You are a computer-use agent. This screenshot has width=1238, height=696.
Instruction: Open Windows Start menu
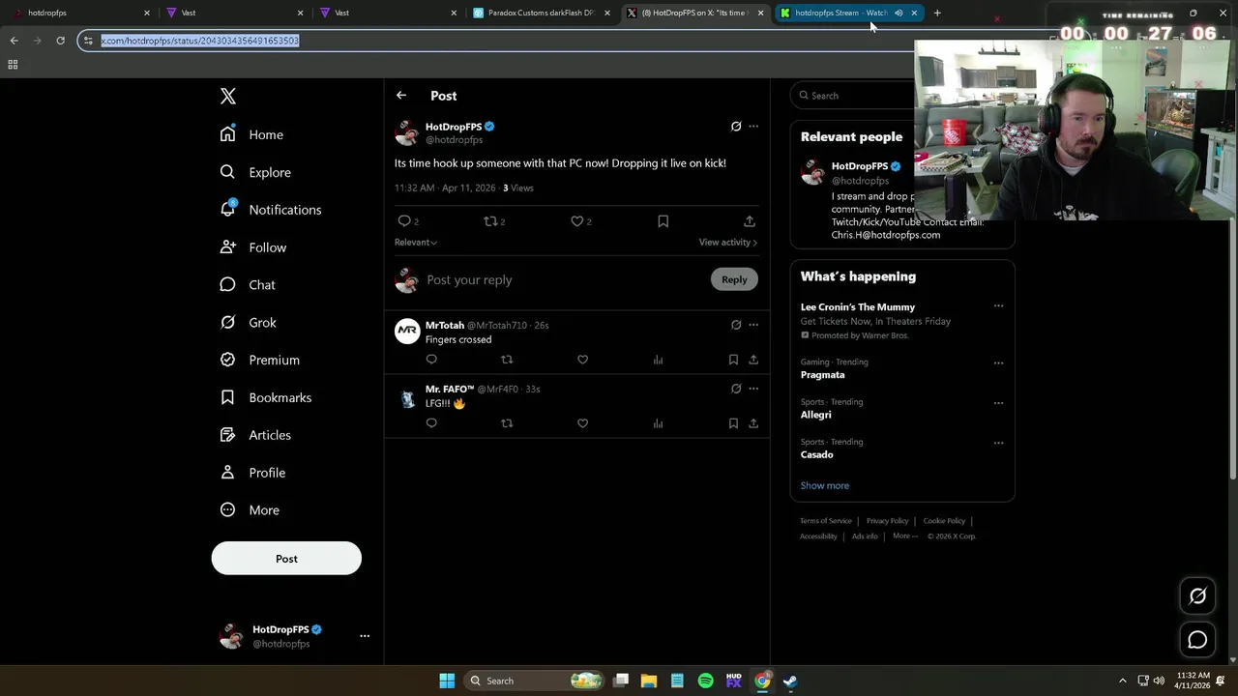click(447, 681)
